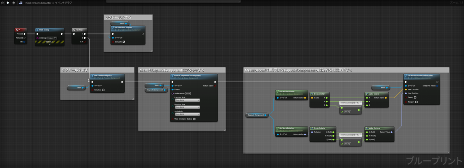Click the Parent pin on AttachComponentToComponent

(x=172, y=89)
